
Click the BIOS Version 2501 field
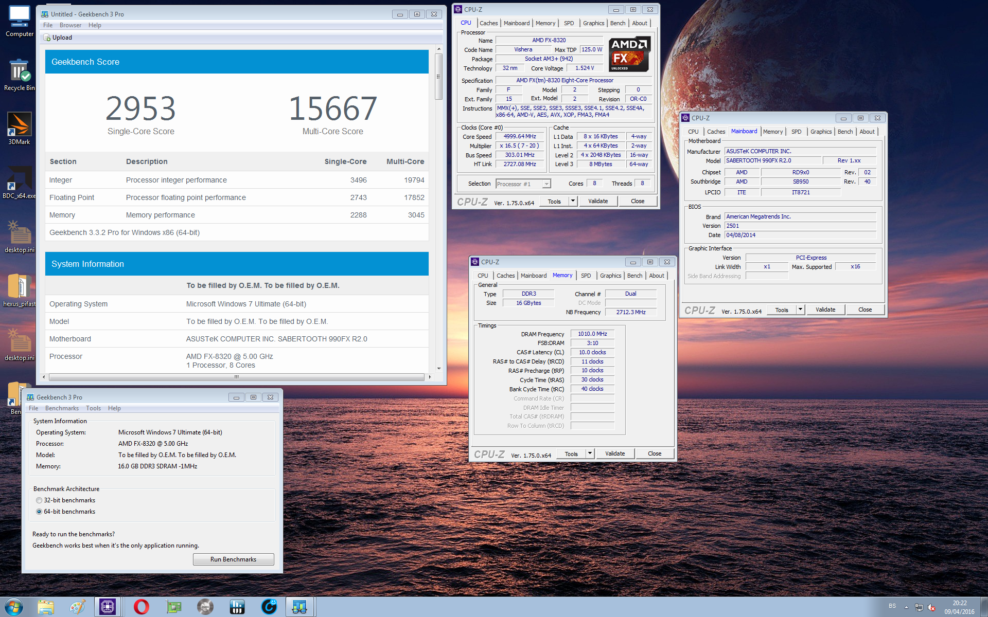click(x=800, y=226)
